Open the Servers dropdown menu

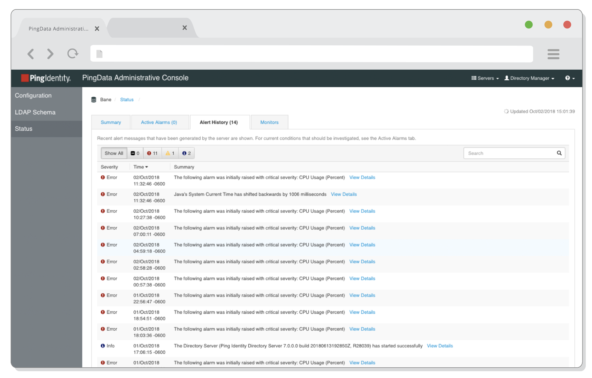pyautogui.click(x=485, y=78)
